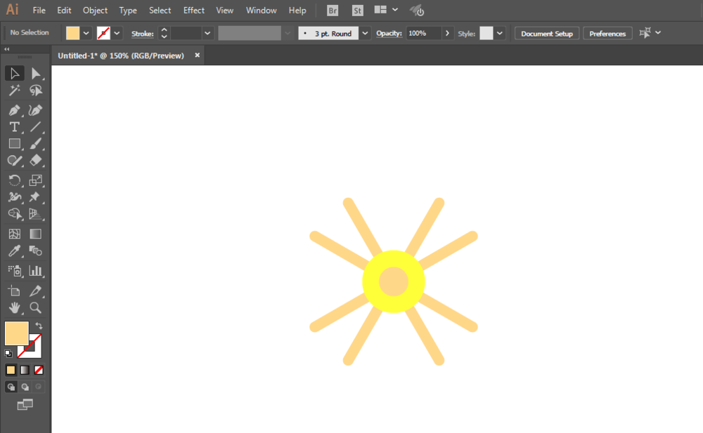Select the Slice tool
This screenshot has height=433, width=703.
[x=35, y=291]
